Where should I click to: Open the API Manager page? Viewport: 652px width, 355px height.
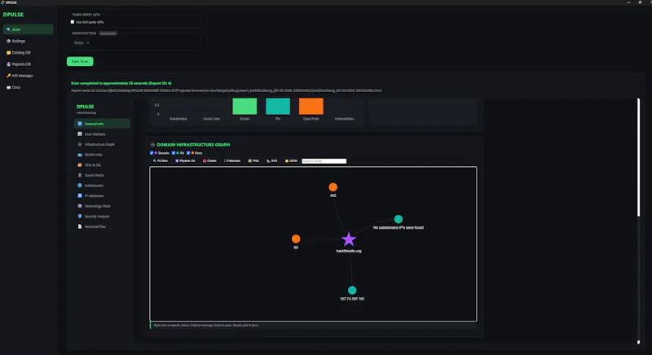[28, 76]
